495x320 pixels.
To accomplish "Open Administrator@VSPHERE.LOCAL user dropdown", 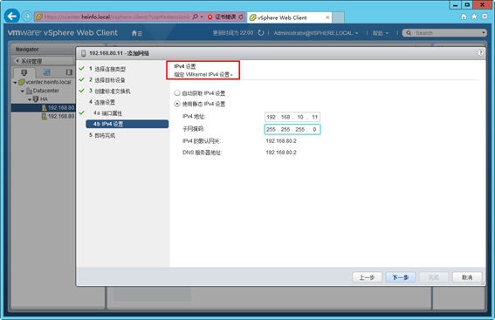I will [x=316, y=33].
